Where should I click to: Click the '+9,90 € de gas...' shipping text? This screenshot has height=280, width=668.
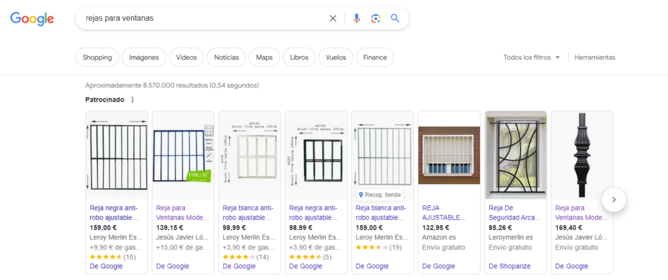pyautogui.click(x=116, y=247)
